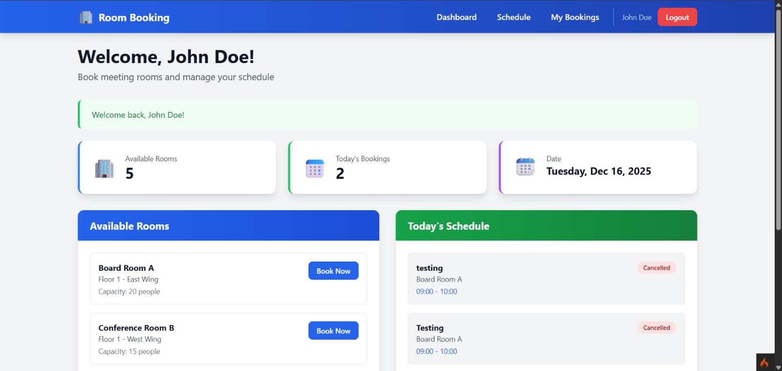The width and height of the screenshot is (782, 371).
Task: Click Cancelled badge on lowercase testing booking
Action: click(656, 268)
